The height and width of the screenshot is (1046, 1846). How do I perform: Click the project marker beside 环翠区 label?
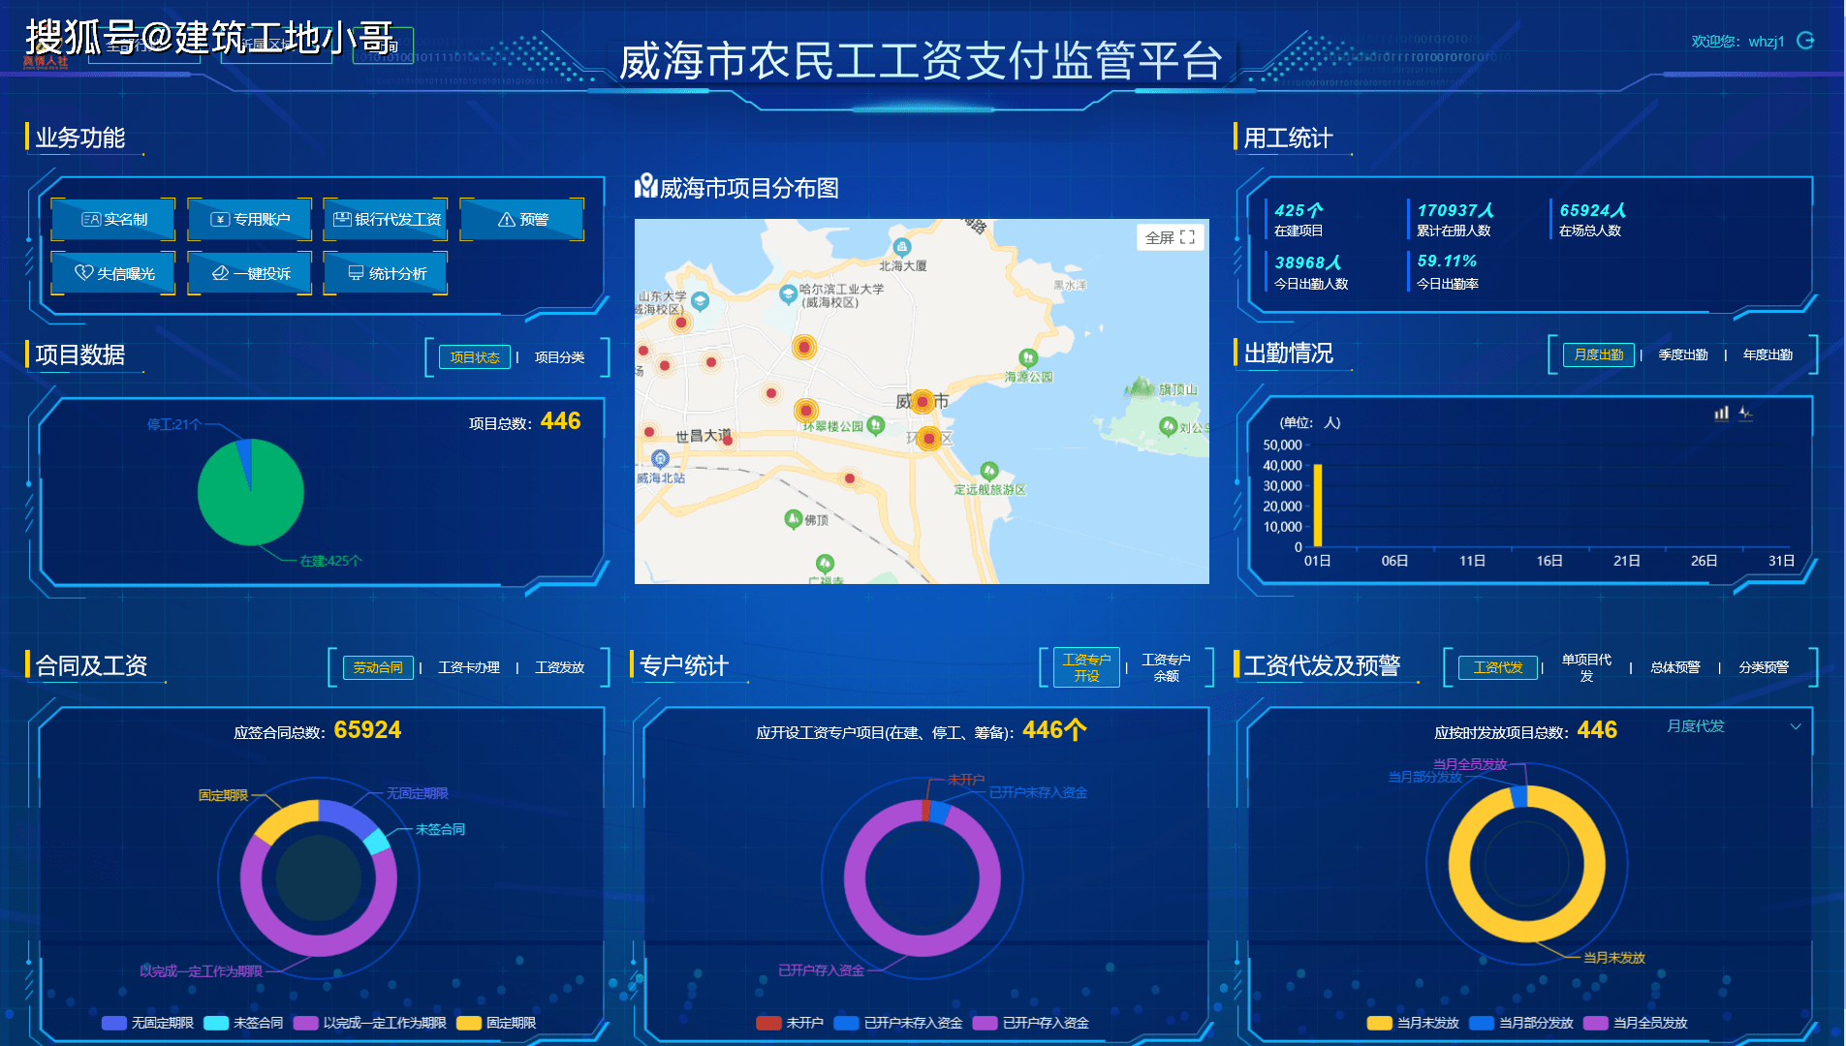point(929,439)
